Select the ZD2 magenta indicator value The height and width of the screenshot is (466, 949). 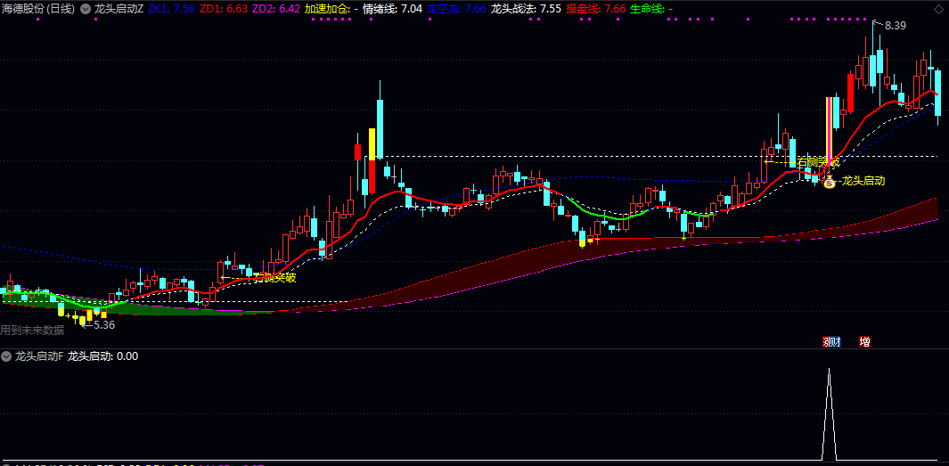coord(275,9)
